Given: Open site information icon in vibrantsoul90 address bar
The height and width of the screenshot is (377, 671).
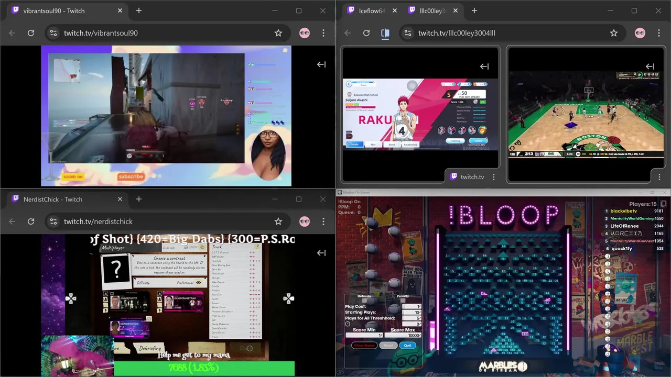Looking at the screenshot, I should (x=53, y=33).
